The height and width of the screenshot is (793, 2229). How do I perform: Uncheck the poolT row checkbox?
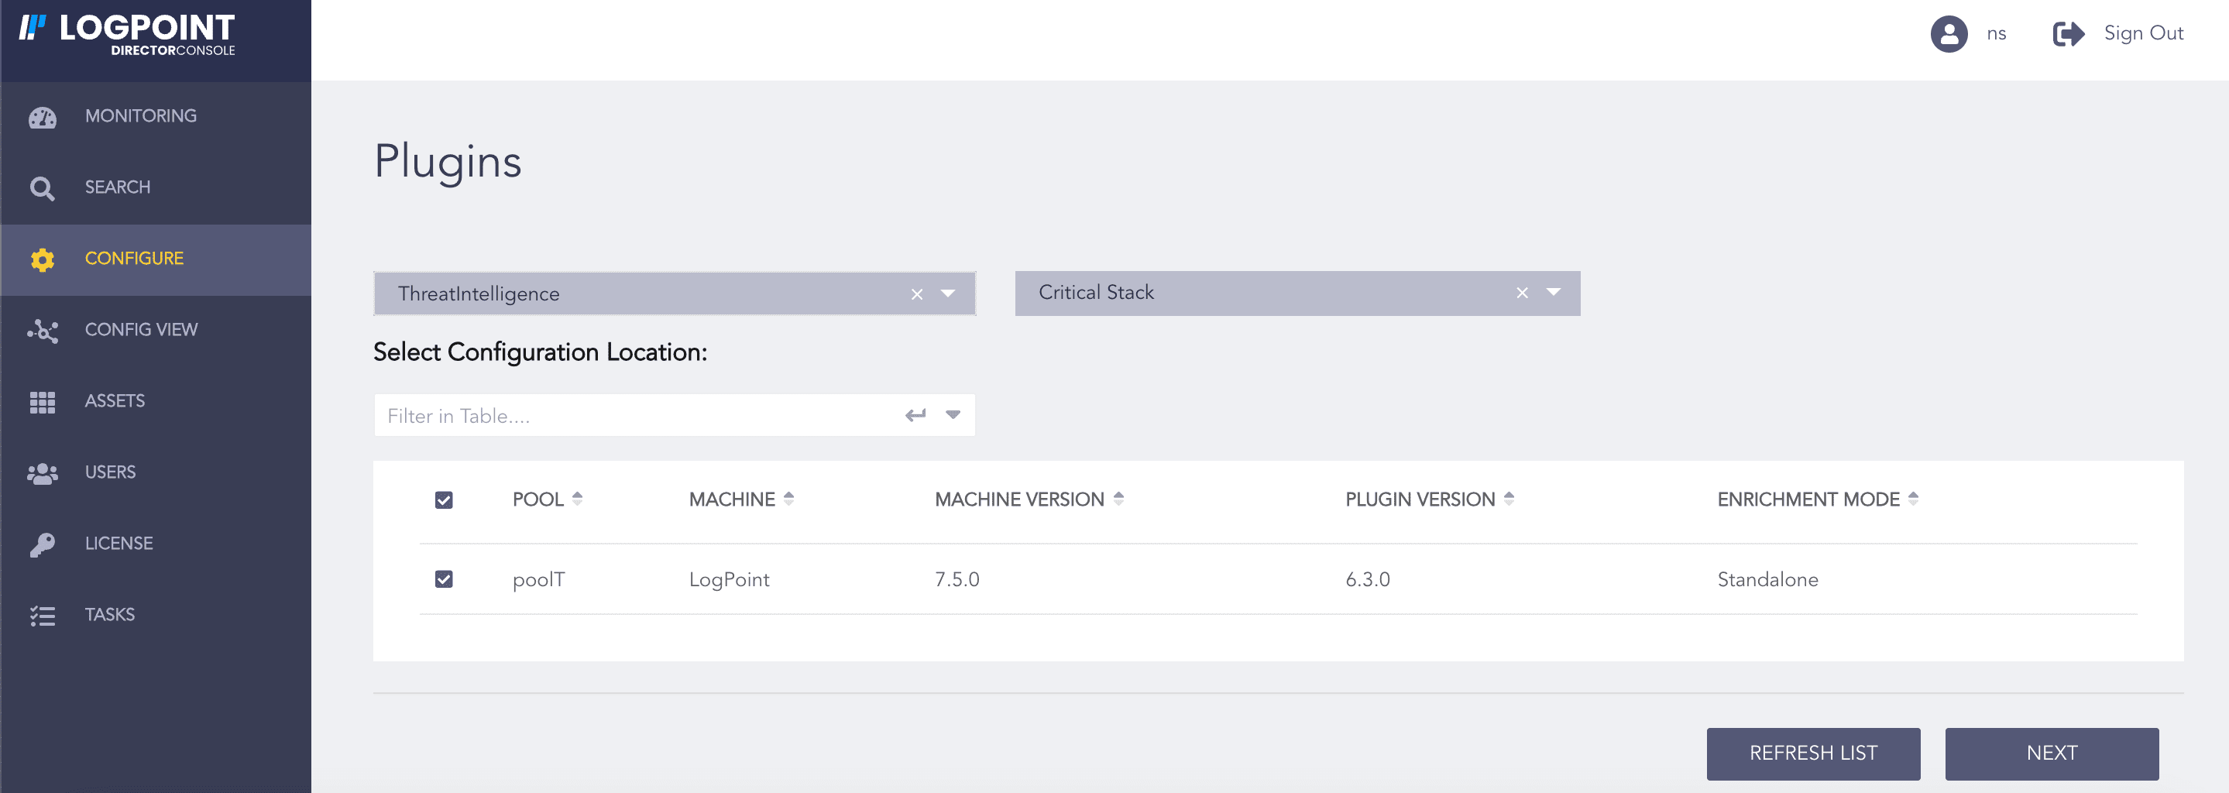pyautogui.click(x=444, y=579)
